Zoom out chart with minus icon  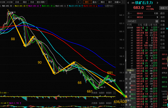coord(82,2)
